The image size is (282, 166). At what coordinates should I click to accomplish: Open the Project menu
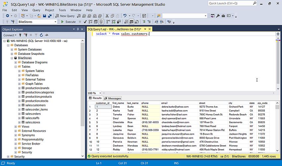[49, 10]
